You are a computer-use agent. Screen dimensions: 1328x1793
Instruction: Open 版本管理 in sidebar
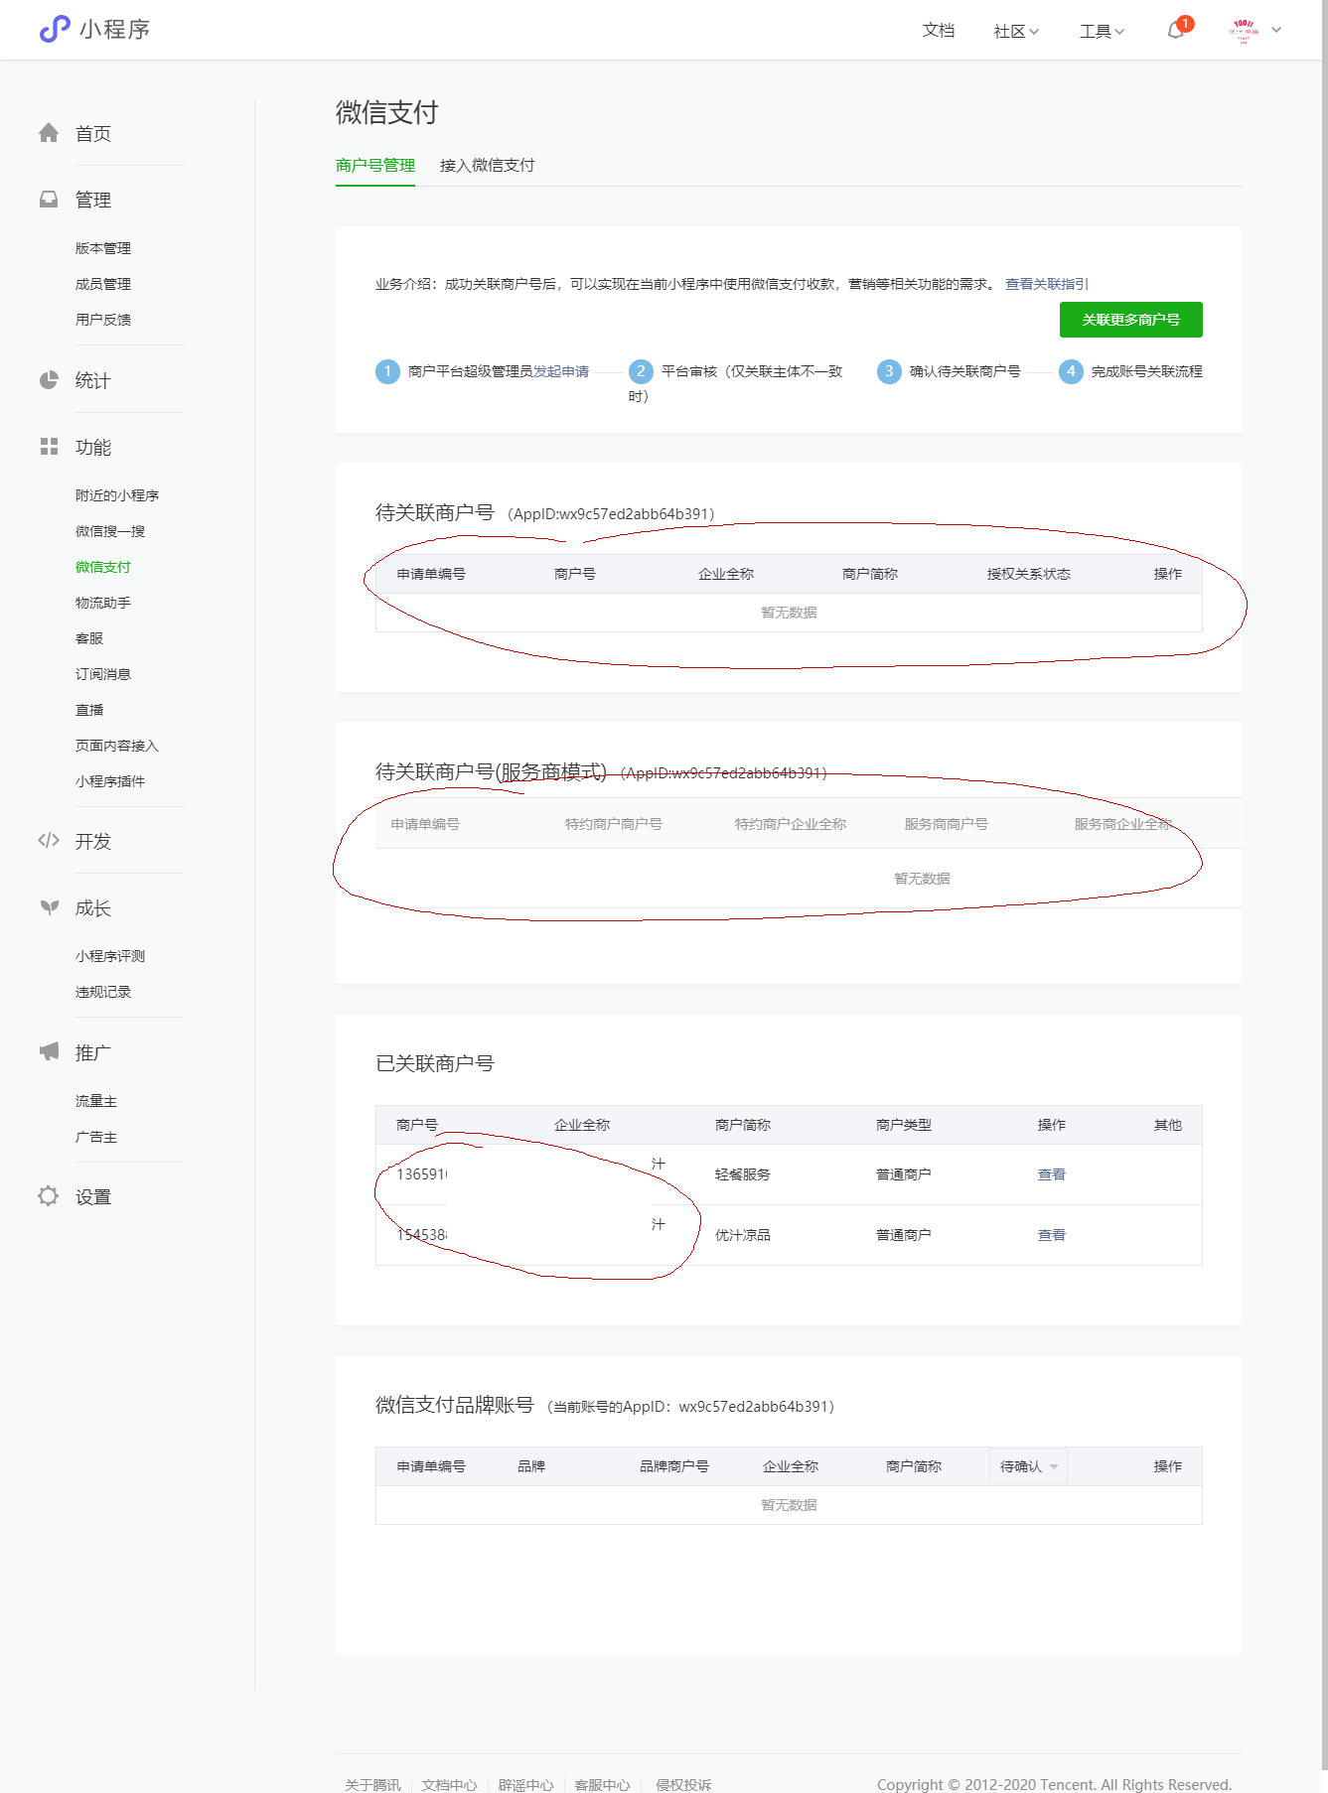coord(103,248)
